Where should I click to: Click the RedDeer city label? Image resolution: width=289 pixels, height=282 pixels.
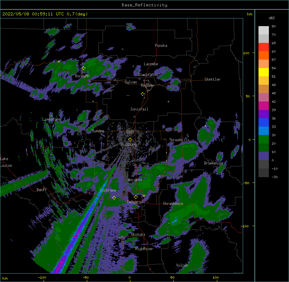pyautogui.click(x=148, y=85)
